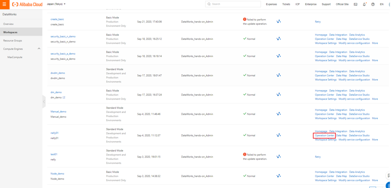392x188 pixels.
Task: Open the Japan (Tokyo) region dropdown
Action: tap(56, 4)
